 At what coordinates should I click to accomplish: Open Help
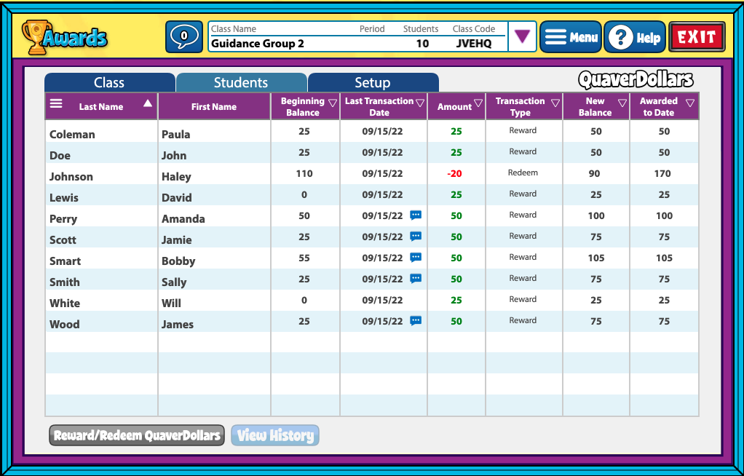coord(634,36)
